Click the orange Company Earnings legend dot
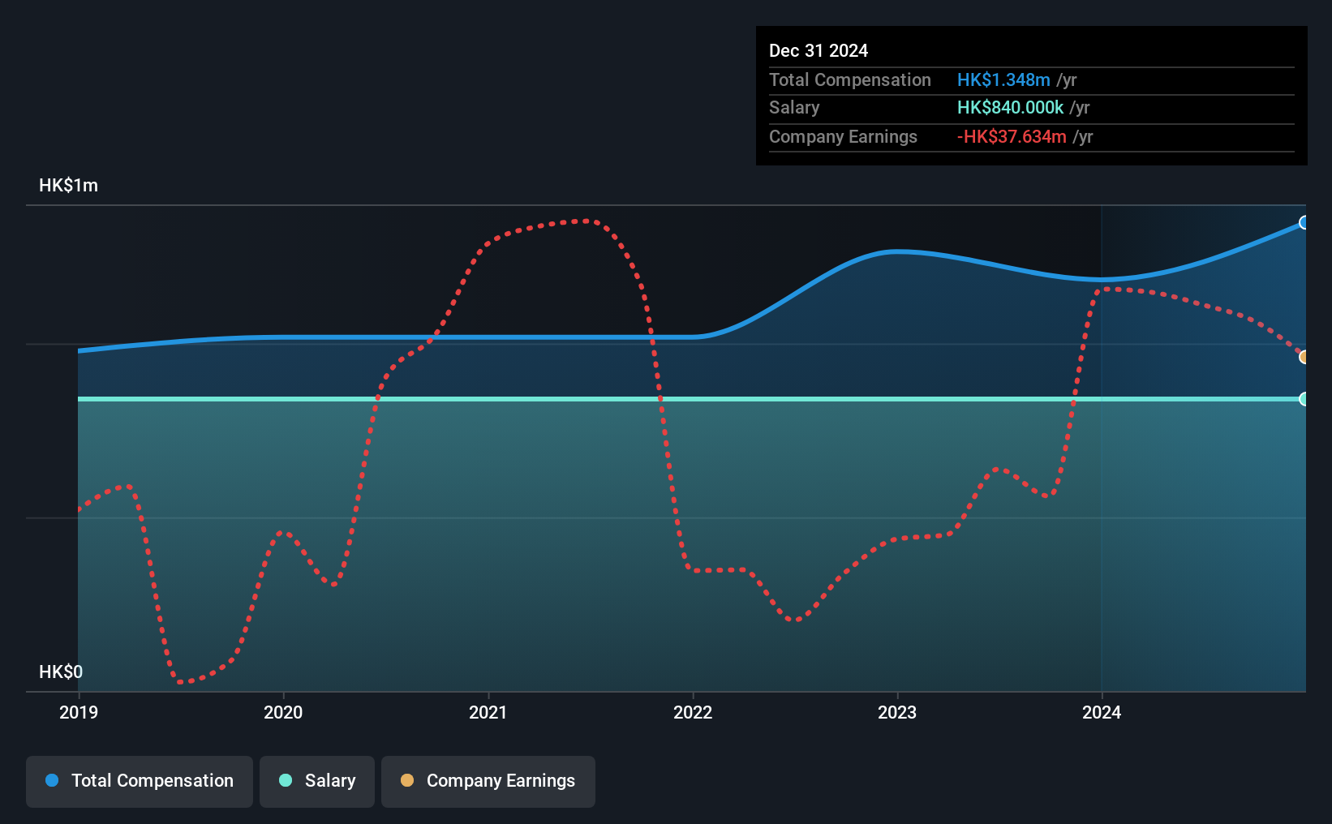 click(x=407, y=780)
